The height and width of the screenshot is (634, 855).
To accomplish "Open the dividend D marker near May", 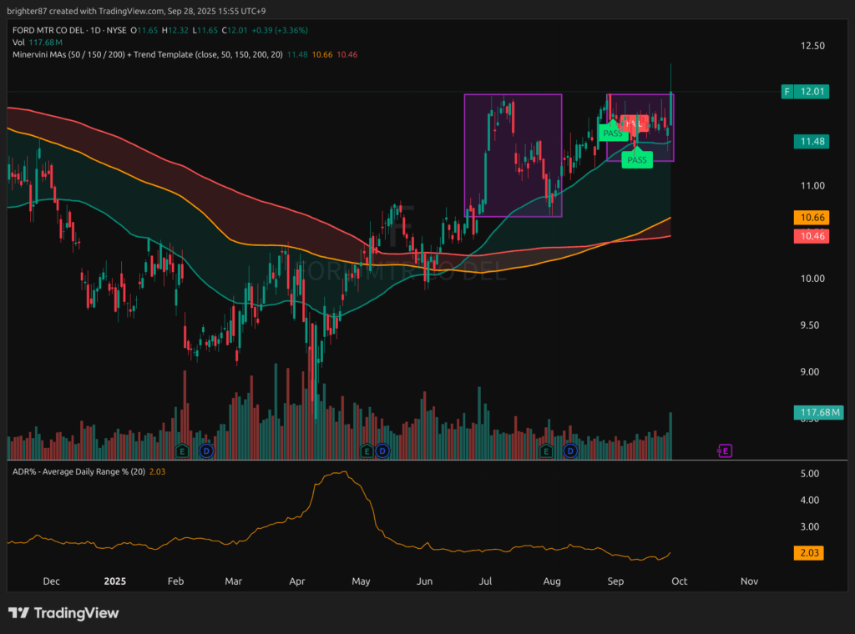I will click(x=382, y=451).
